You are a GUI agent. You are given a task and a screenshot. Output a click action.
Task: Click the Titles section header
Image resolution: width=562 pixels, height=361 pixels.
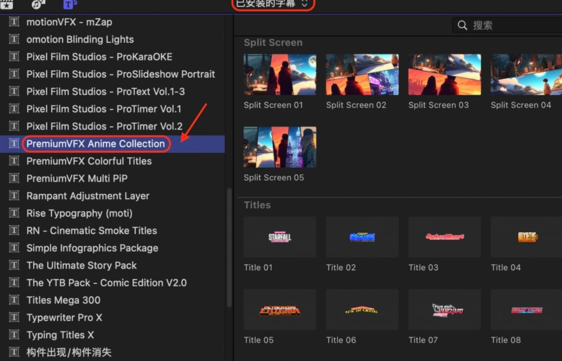pos(257,205)
